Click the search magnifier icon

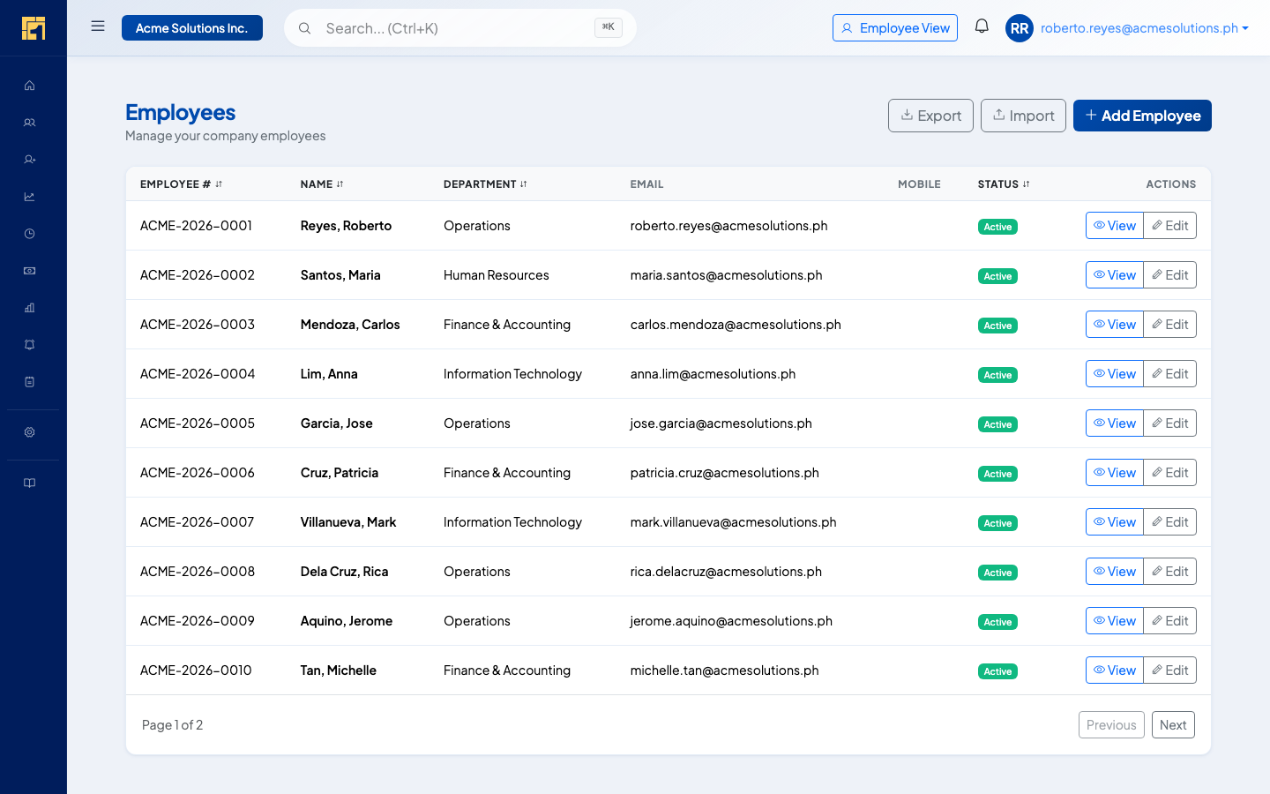[x=304, y=28]
